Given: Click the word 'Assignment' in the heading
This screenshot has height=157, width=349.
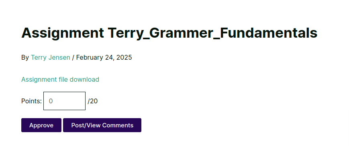Looking at the screenshot, I should [63, 33].
